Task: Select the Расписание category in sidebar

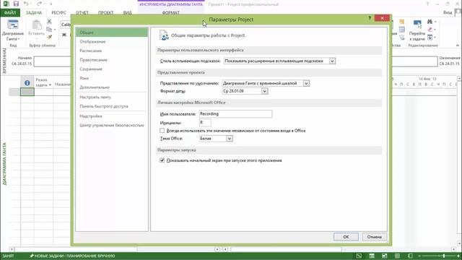Action: click(112, 51)
